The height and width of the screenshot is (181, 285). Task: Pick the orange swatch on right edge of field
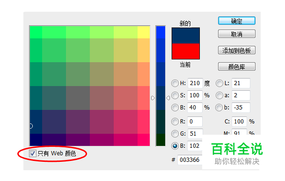pyautogui.click(x=144, y=74)
